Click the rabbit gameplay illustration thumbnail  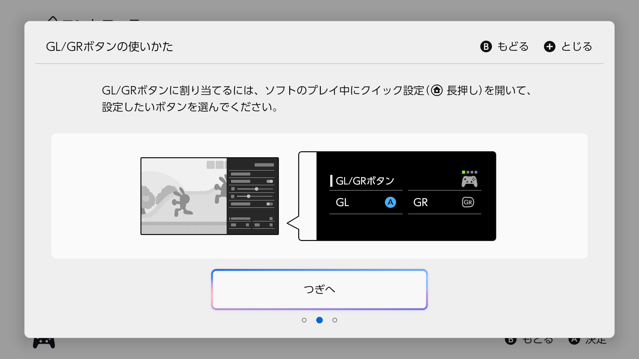[x=184, y=196]
